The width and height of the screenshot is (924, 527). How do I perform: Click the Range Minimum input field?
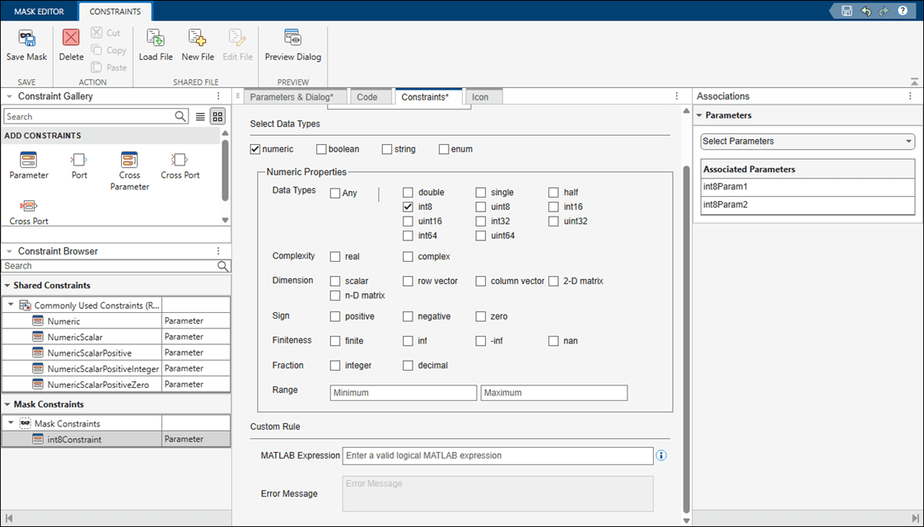403,393
